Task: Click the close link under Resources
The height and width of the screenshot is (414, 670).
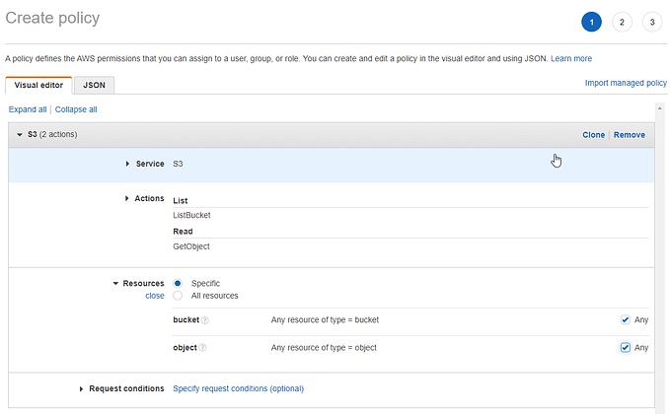Action: pos(155,296)
